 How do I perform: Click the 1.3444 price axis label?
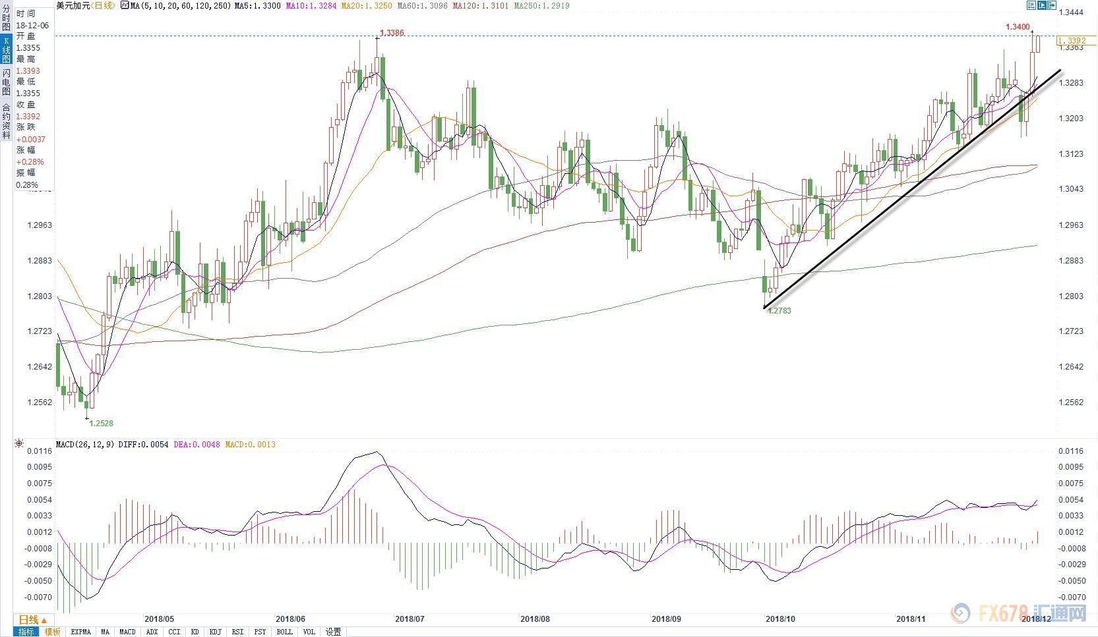pyautogui.click(x=1071, y=13)
